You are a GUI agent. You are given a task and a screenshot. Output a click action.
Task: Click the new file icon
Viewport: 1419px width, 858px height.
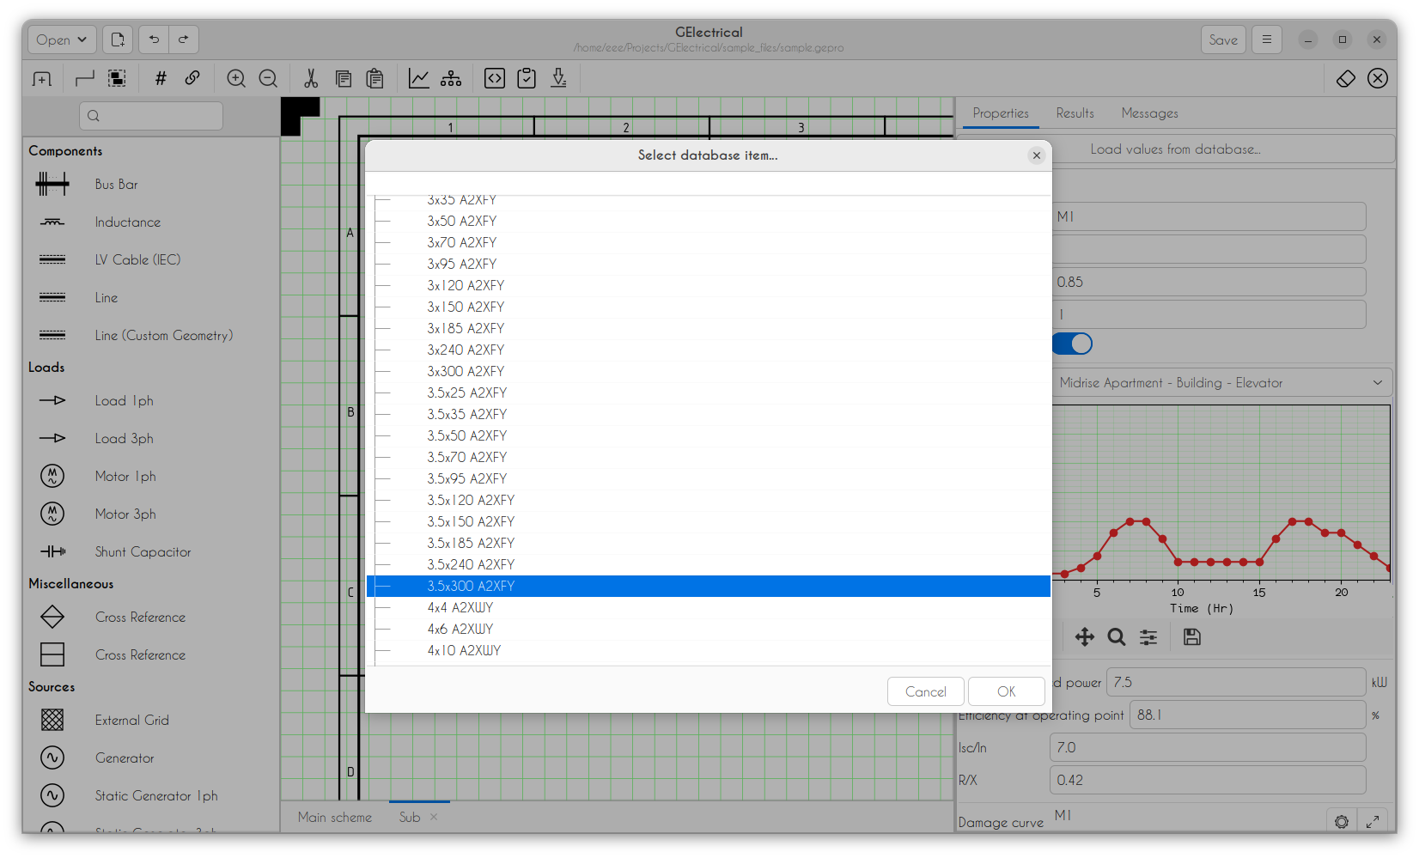tap(118, 40)
